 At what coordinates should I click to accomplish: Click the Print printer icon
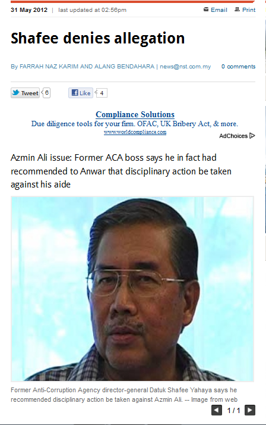point(237,10)
